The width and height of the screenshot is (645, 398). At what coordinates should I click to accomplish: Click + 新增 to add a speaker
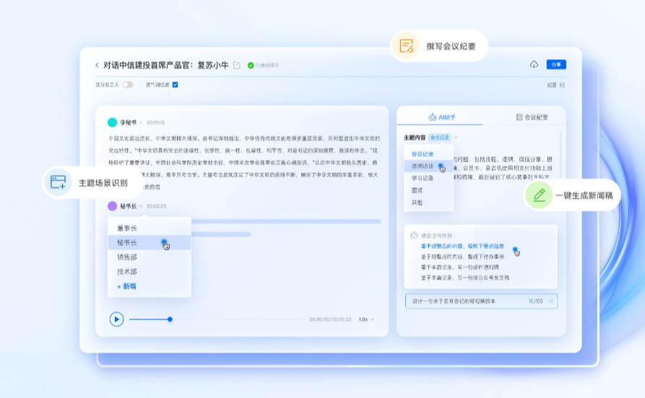point(126,286)
